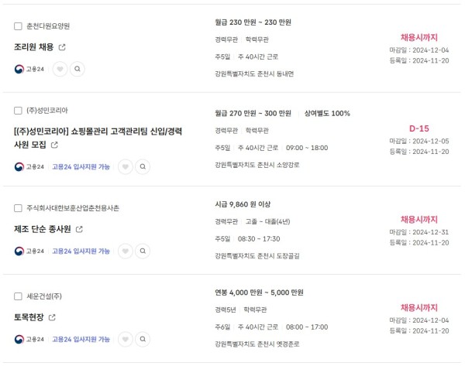Favorite the 제조 단순 종사원 listing
Screen dimensions: 465x366
(x=126, y=251)
